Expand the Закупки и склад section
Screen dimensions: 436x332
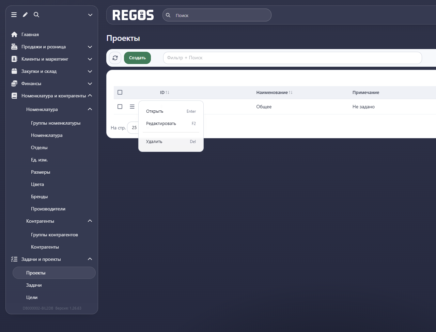(90, 71)
